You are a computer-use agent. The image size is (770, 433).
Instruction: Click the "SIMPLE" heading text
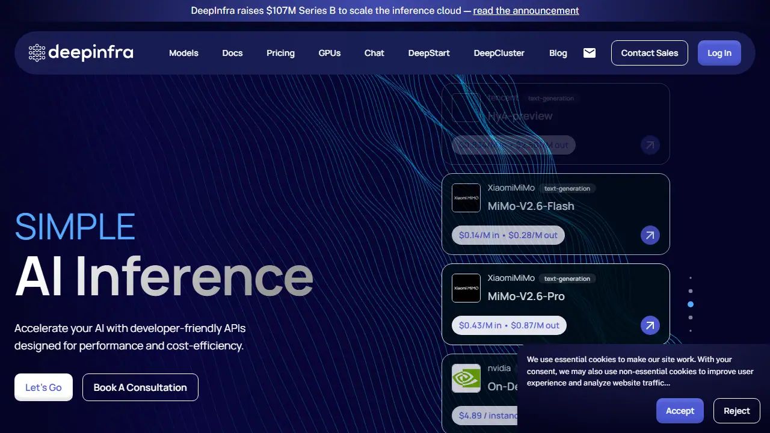coord(75,227)
